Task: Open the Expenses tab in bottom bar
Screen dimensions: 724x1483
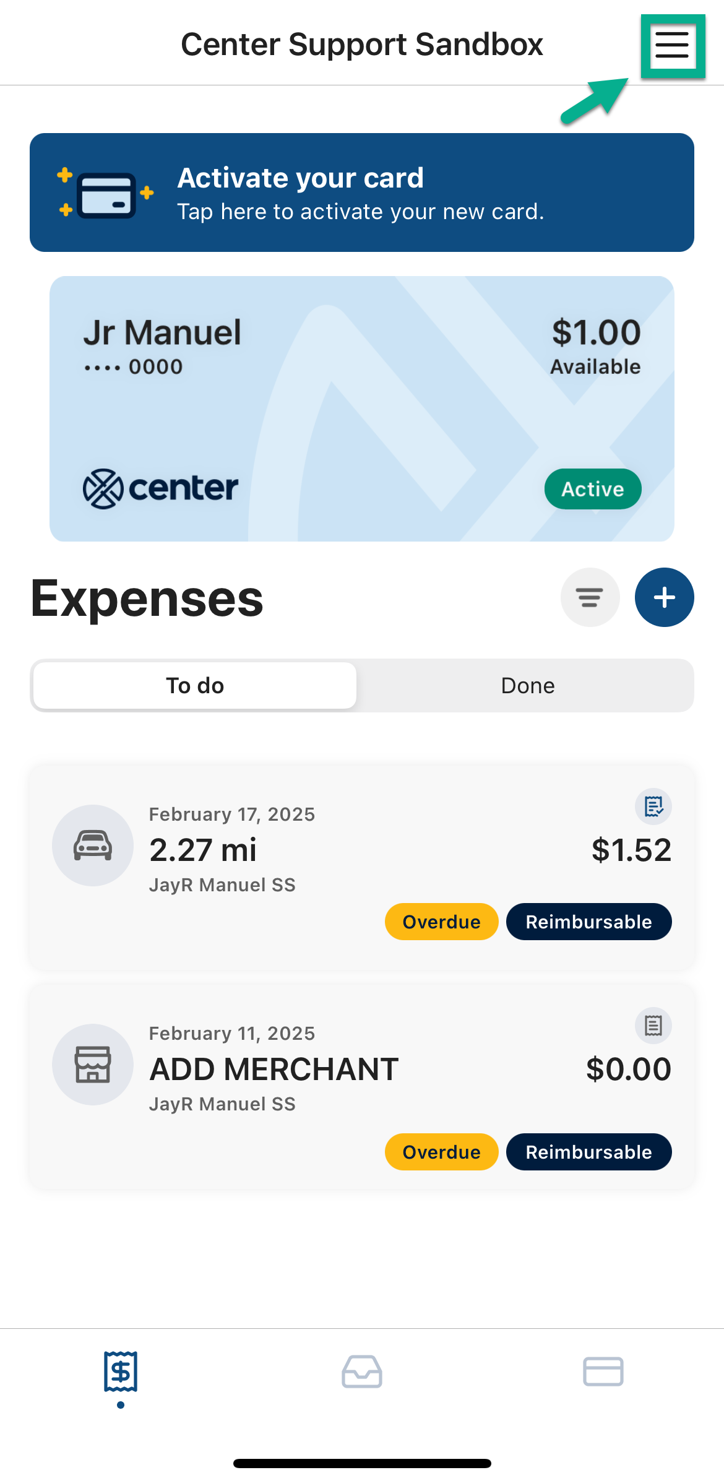Action: [x=121, y=1372]
